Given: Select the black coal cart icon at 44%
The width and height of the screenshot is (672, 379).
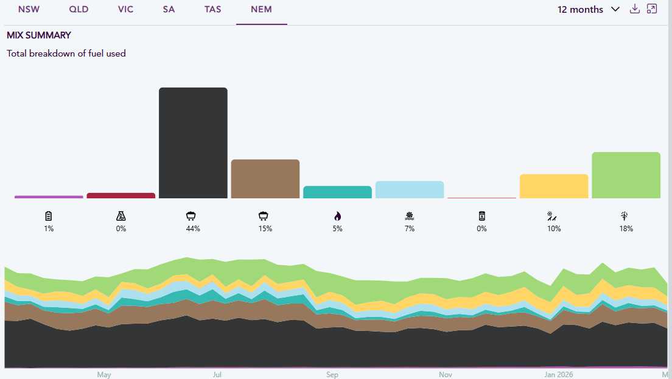Looking at the screenshot, I should tap(191, 216).
